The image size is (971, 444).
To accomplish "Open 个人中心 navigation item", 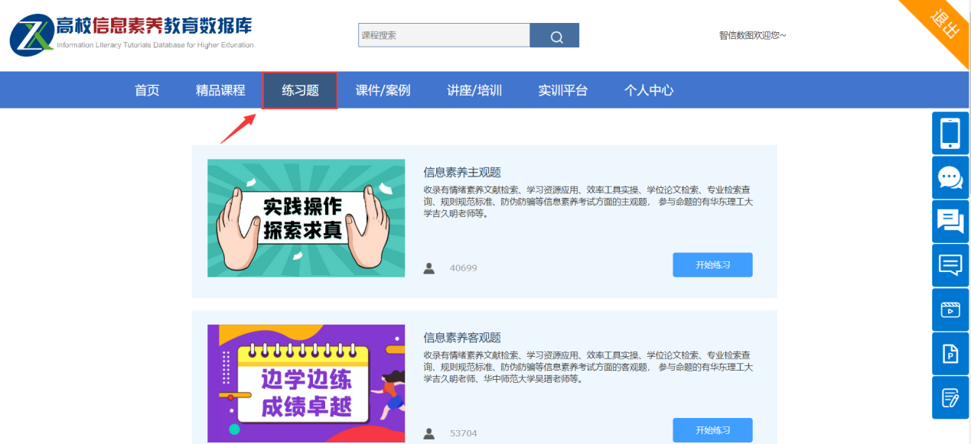I will pos(649,90).
